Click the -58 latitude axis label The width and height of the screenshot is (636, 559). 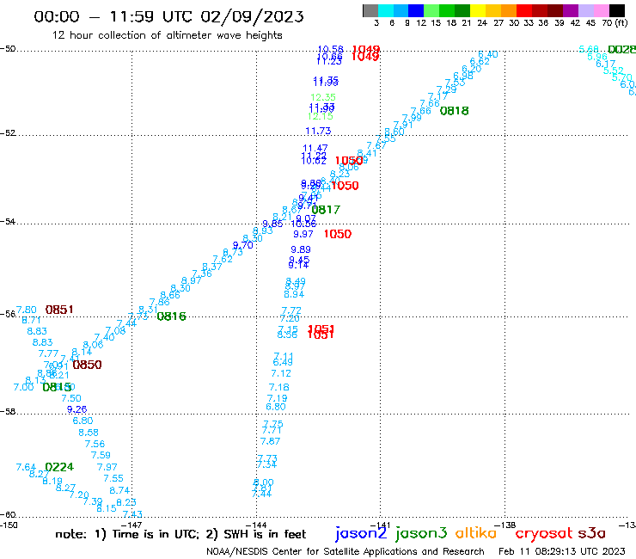(x=8, y=412)
